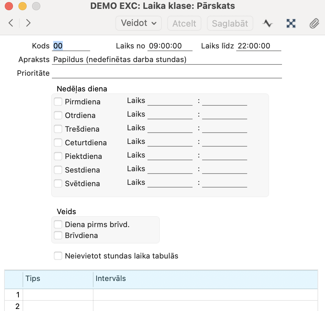Viewport: 325px width, 311px height.
Task: Open the activity history waveform icon
Action: (268, 23)
